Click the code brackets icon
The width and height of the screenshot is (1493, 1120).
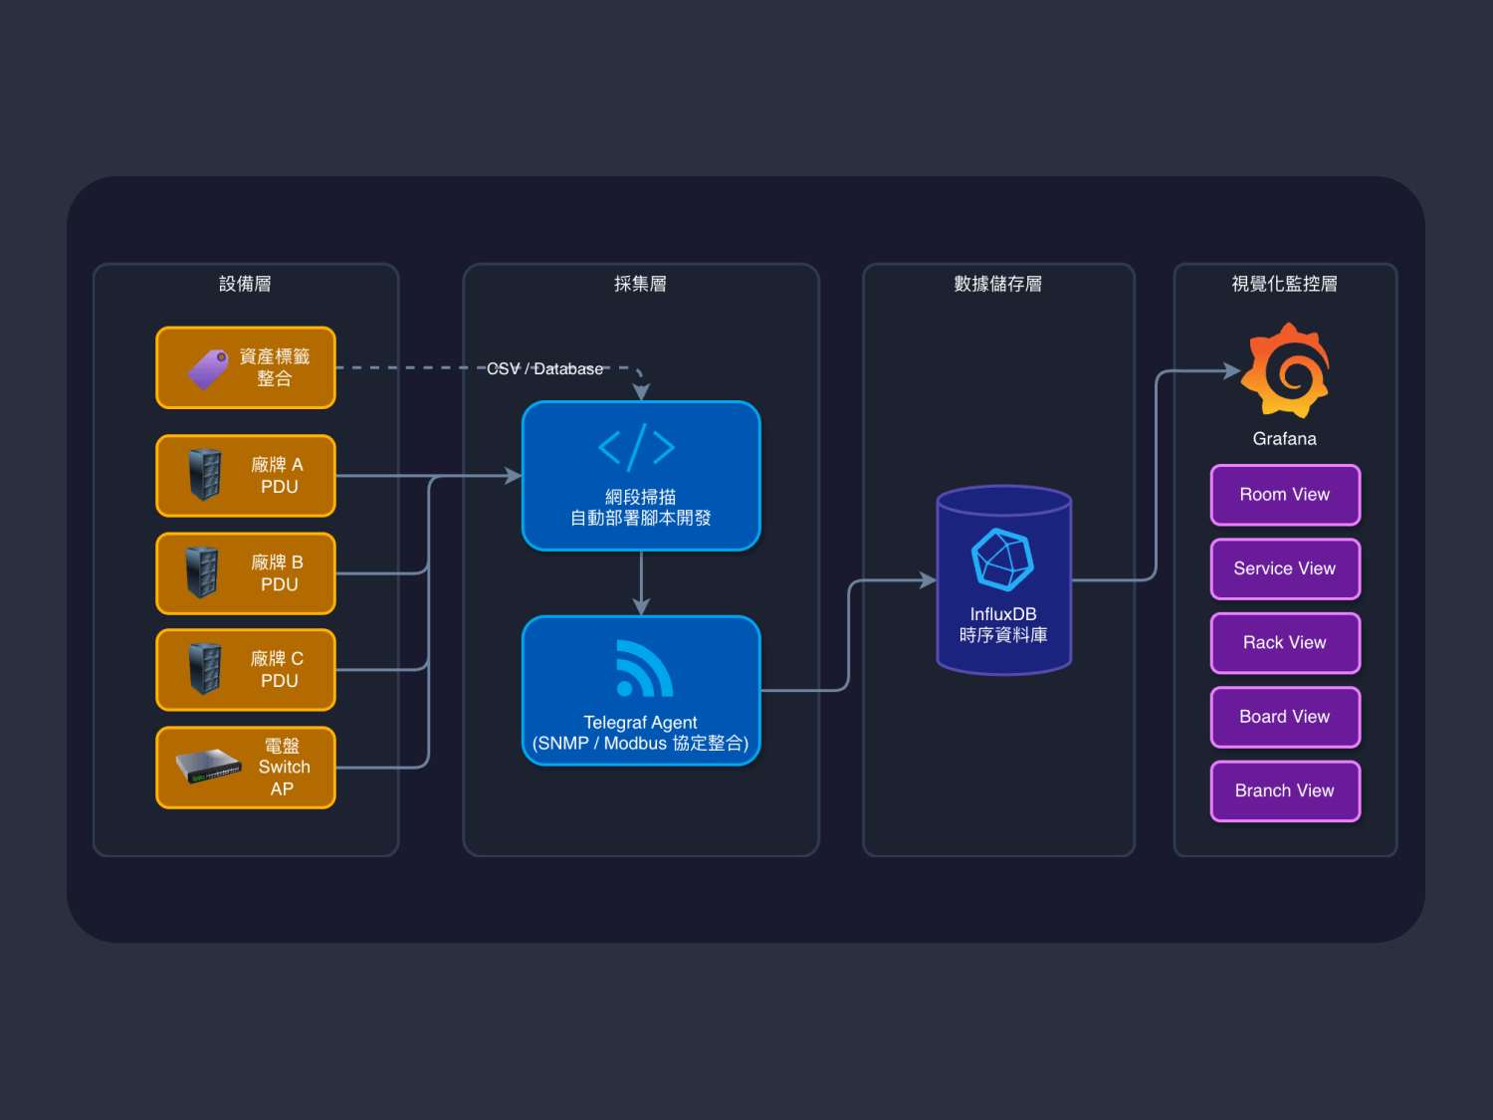point(637,447)
